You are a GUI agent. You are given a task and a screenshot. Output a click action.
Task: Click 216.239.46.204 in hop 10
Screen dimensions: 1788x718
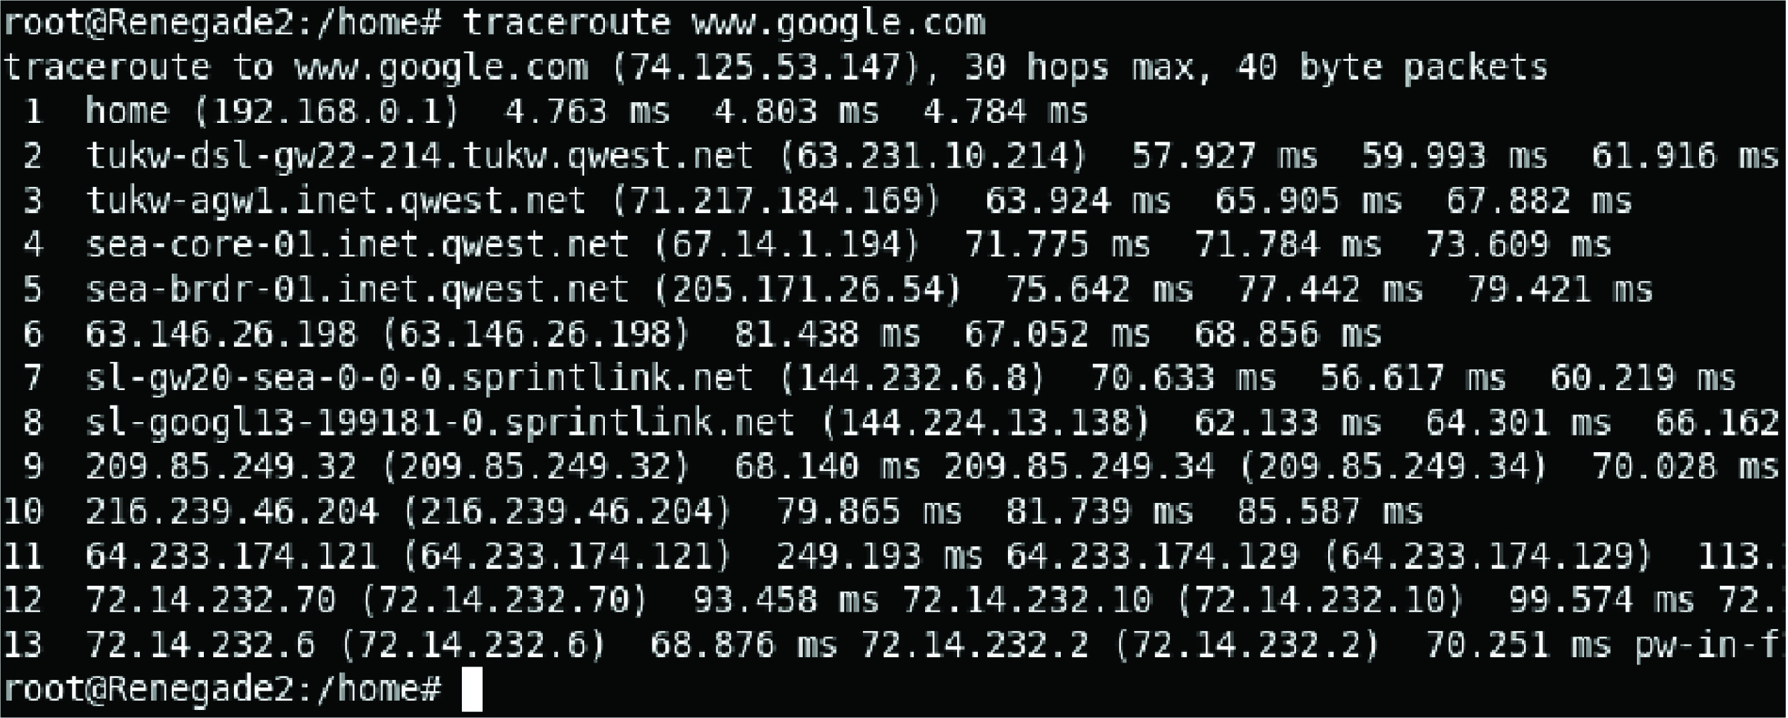coord(231,511)
